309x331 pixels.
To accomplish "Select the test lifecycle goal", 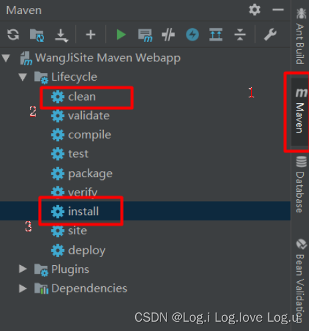I will 78,154.
